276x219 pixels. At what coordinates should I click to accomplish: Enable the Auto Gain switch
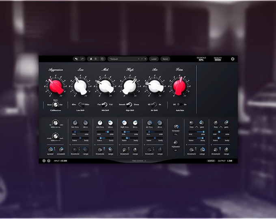pyautogui.click(x=179, y=105)
